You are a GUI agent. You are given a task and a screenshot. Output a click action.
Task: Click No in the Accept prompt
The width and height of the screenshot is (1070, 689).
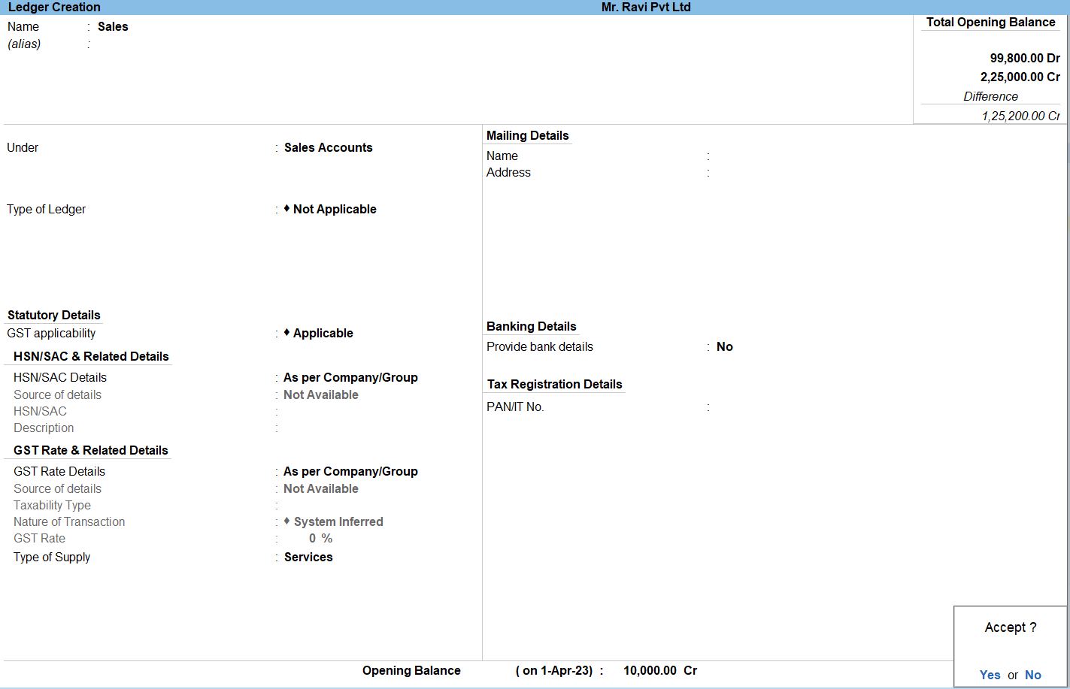(x=1033, y=675)
